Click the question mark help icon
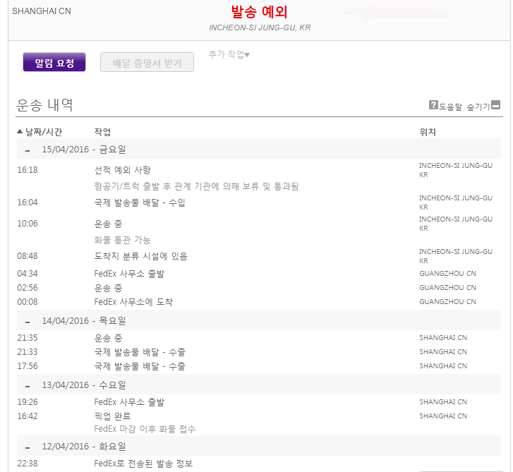The image size is (513, 472). pyautogui.click(x=433, y=105)
